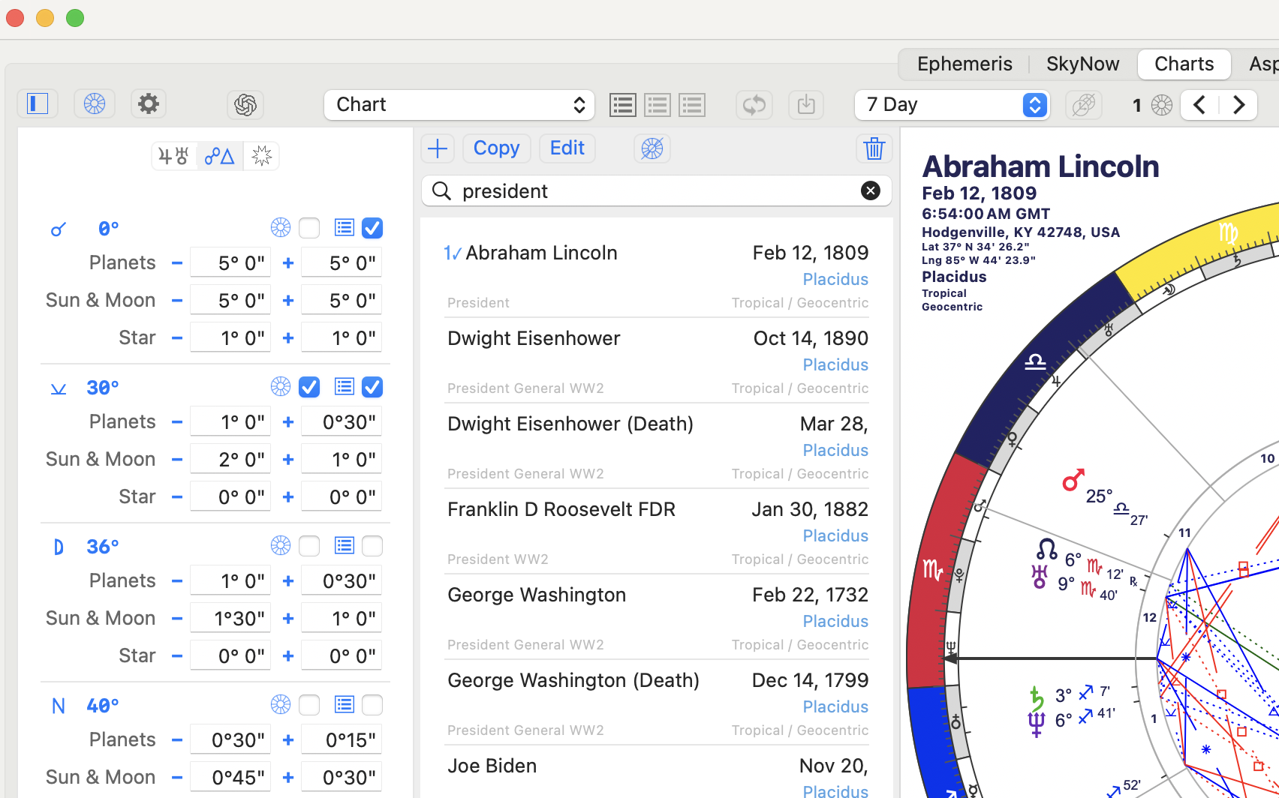Select the planets aspect symbols segment
1279x798 pixels.
click(x=173, y=155)
